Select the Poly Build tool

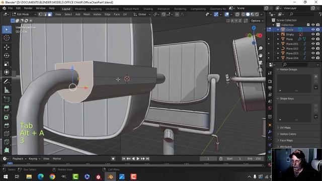(x=7, y=150)
